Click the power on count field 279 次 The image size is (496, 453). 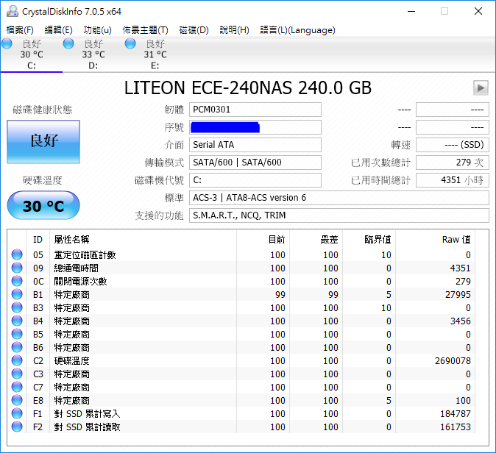click(453, 163)
